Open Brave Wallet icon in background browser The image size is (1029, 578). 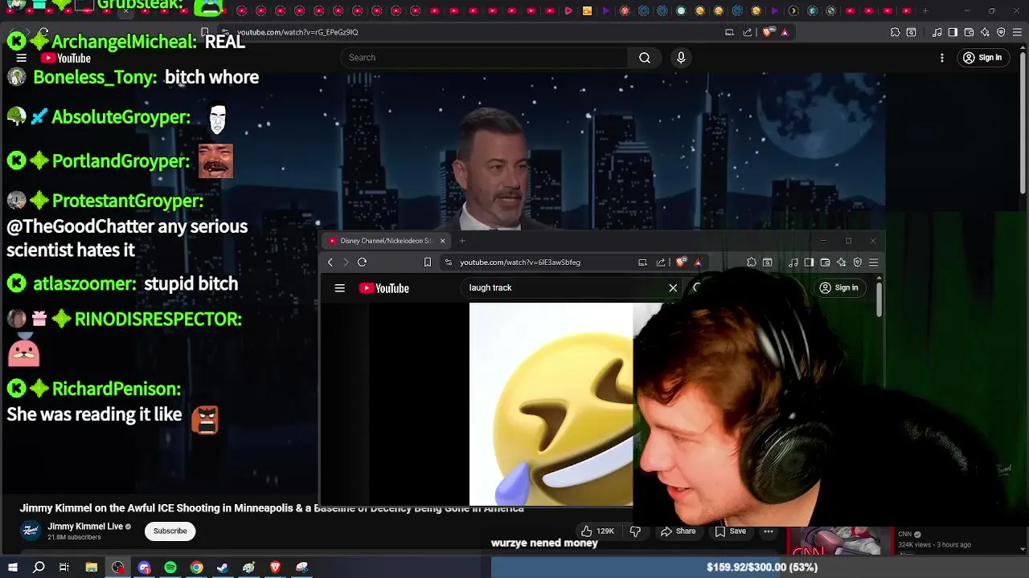click(969, 32)
